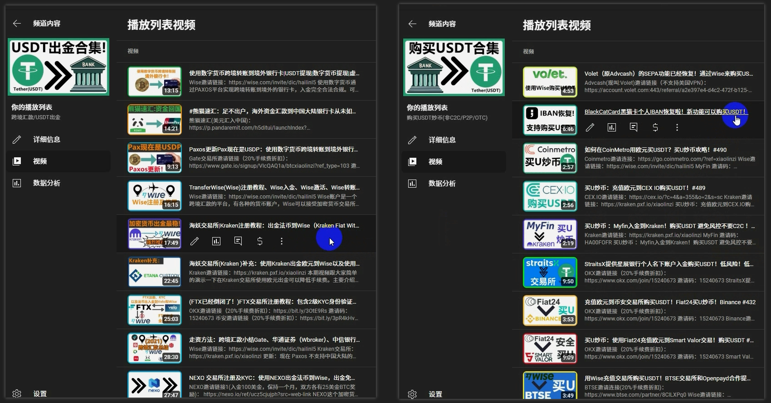Open analytics for the BlackCatCard video
The width and height of the screenshot is (771, 403).
612,127
